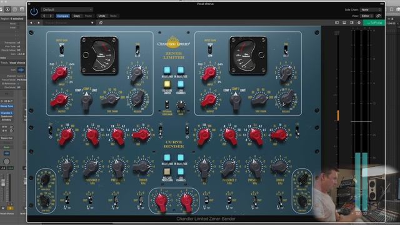Click Softube preset bar next arrow

coord(39,22)
